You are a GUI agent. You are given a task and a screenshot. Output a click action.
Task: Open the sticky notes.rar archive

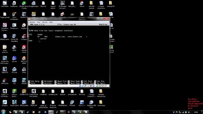click(x=5, y=49)
